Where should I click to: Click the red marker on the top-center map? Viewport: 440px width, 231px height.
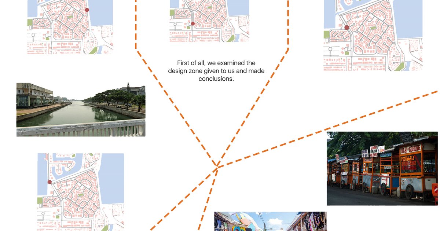click(193, 23)
